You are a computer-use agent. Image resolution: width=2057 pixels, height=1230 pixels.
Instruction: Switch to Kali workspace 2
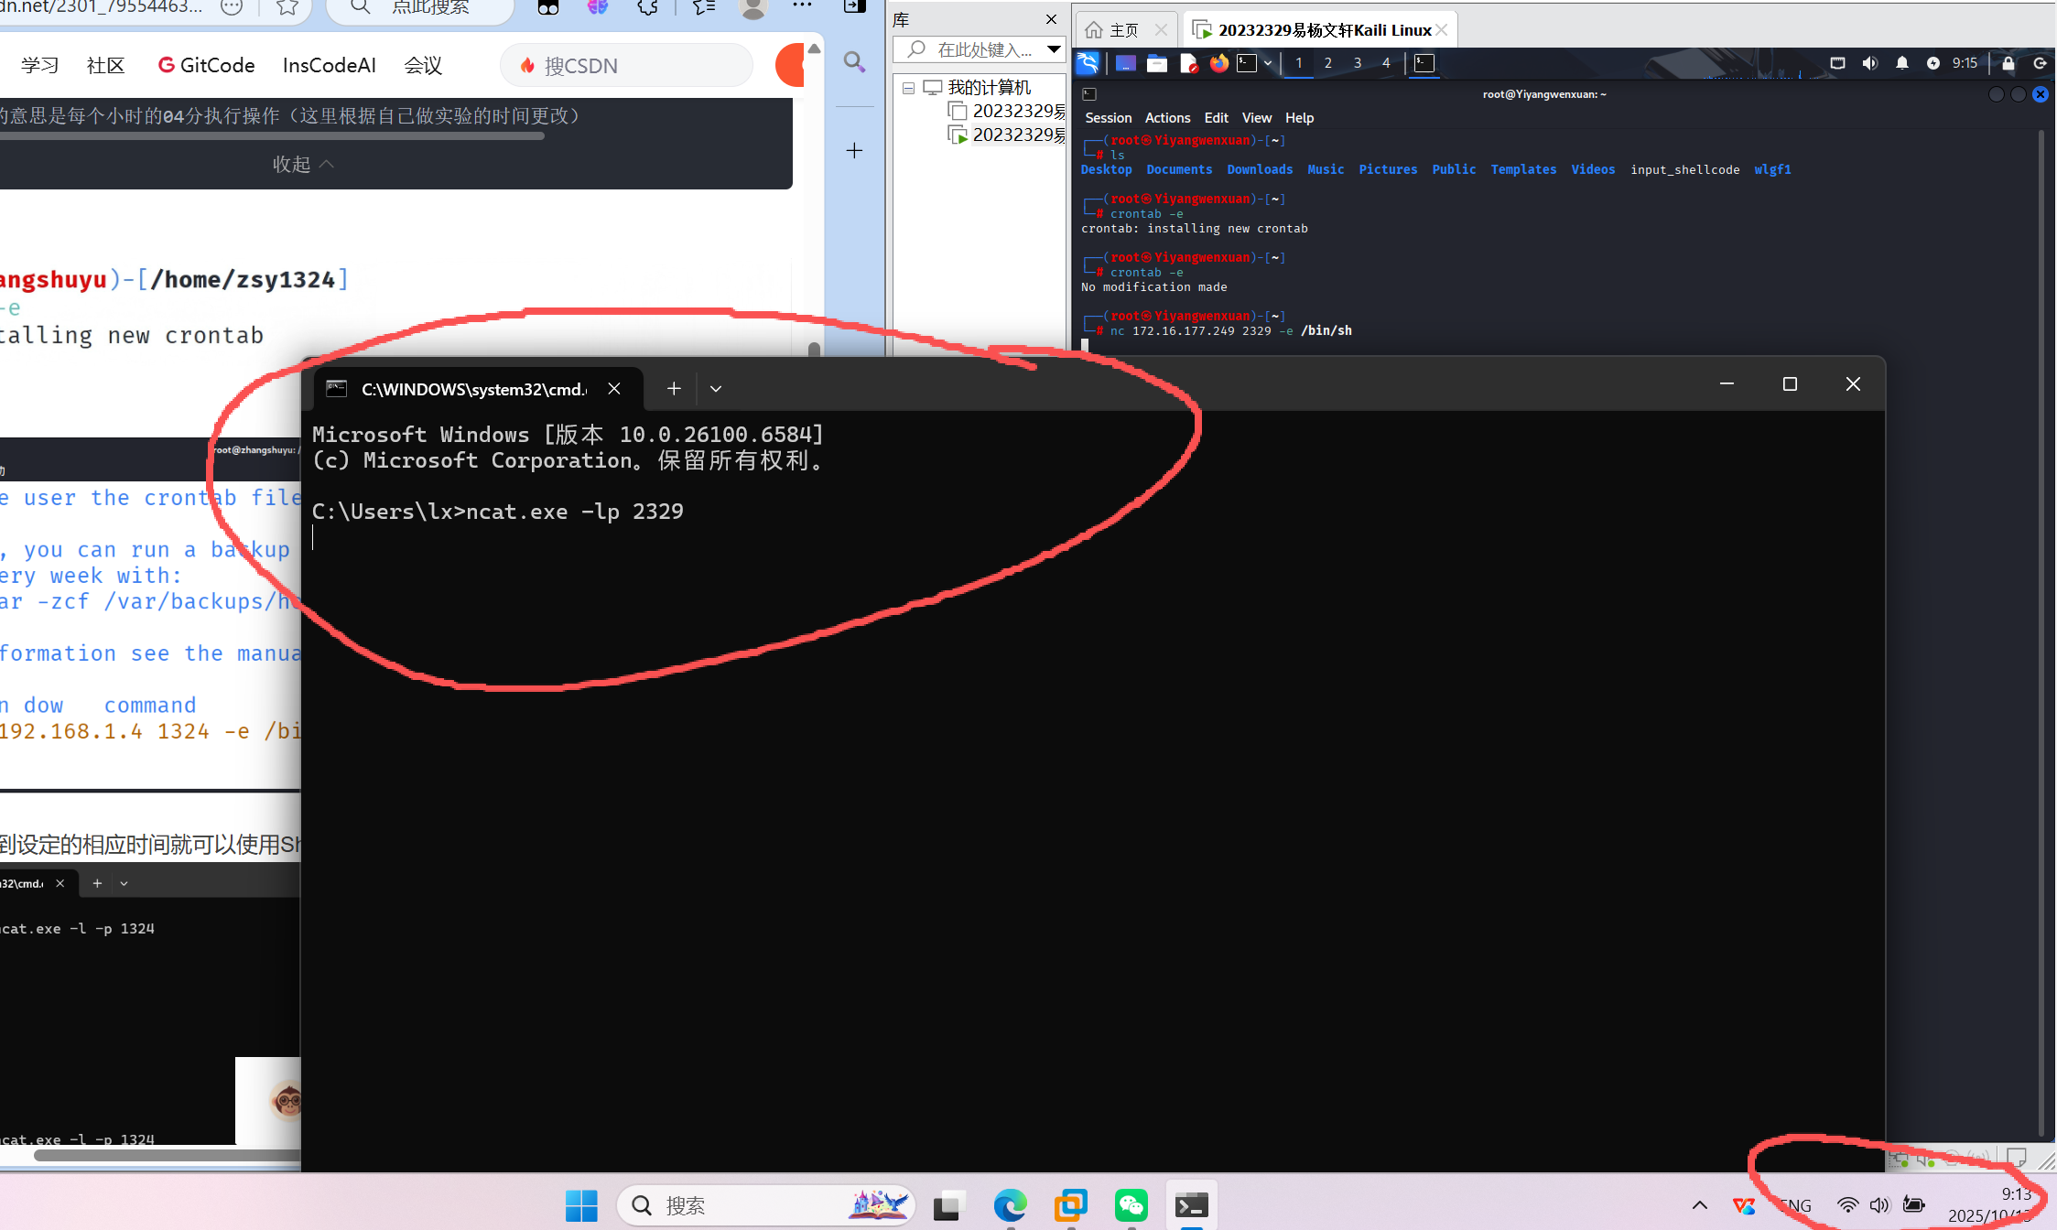1328,63
